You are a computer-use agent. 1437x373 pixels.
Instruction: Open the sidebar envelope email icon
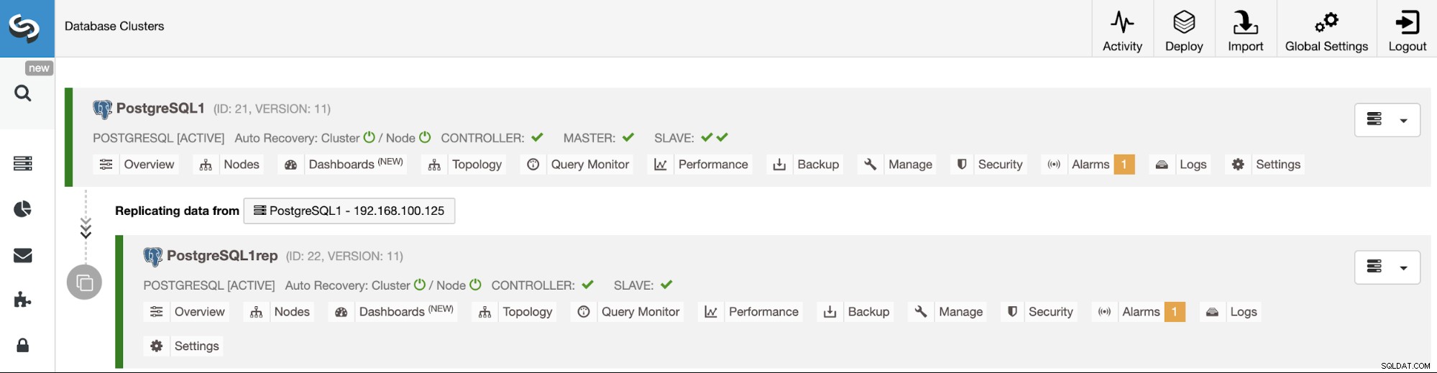[23, 255]
